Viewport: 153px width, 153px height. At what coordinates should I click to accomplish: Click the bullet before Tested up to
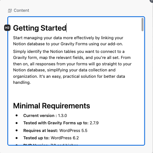pyautogui.click(x=17, y=138)
